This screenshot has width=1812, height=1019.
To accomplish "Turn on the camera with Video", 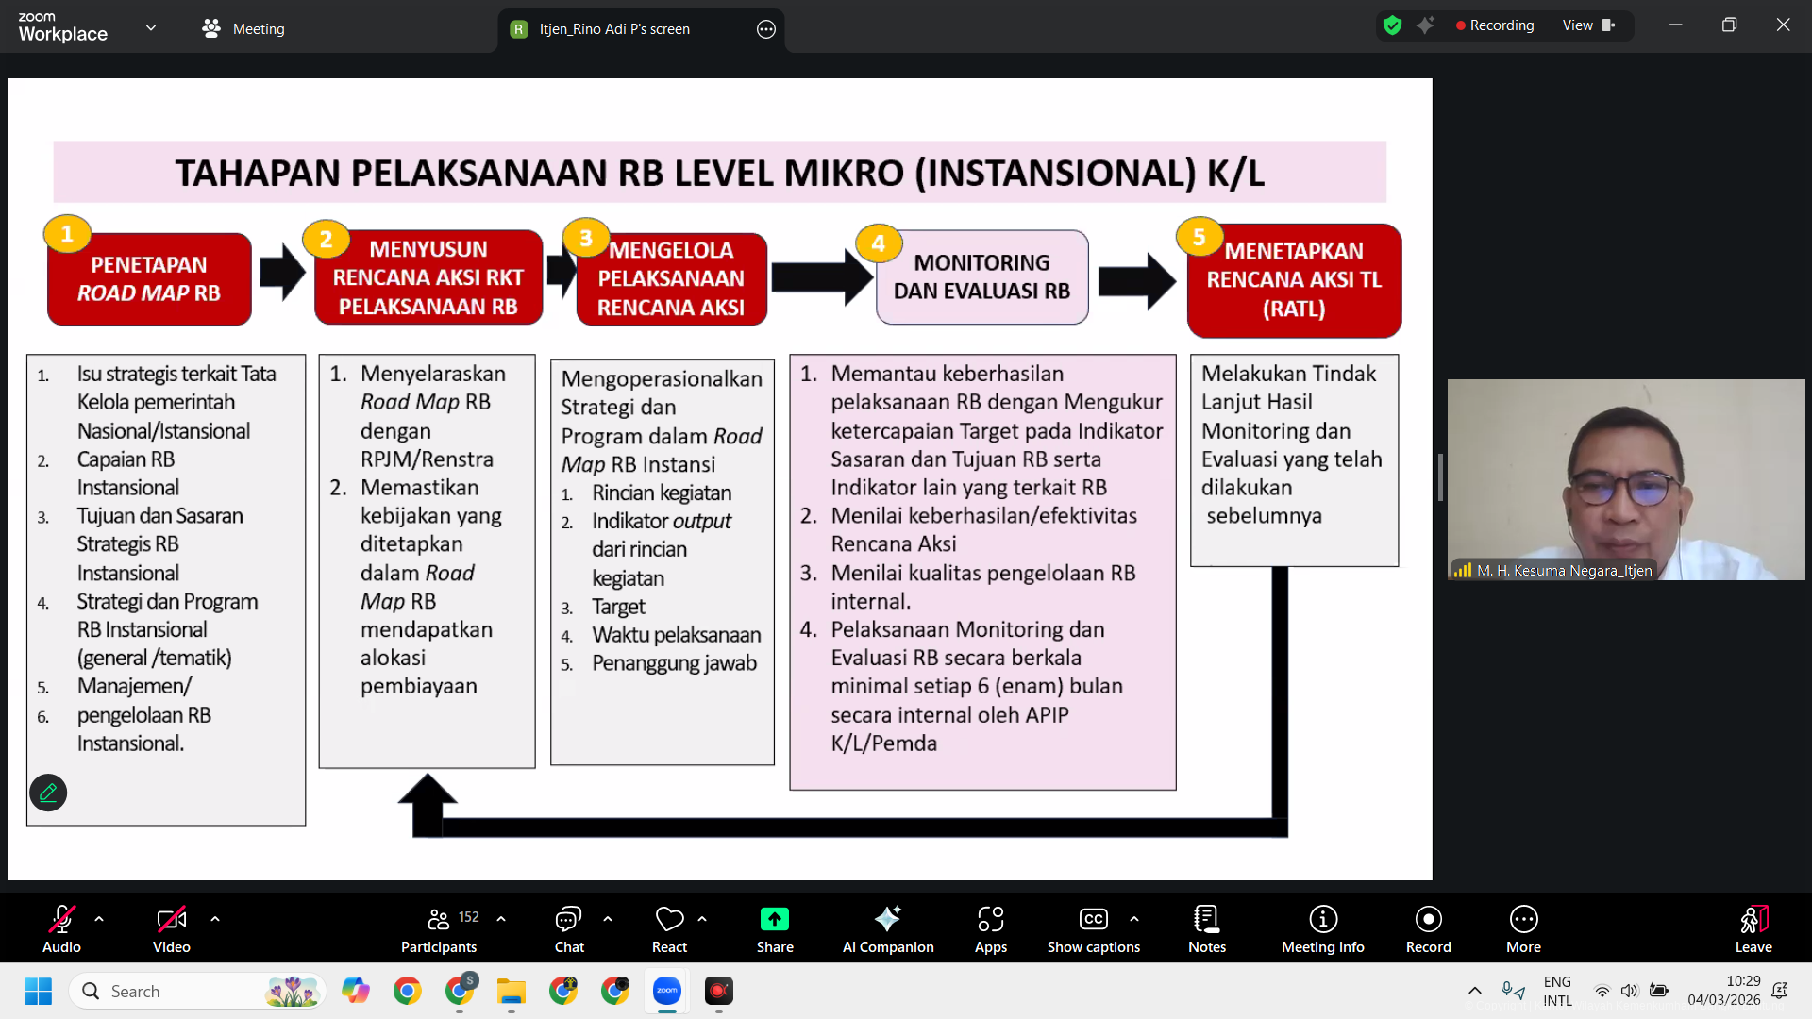I will (171, 929).
